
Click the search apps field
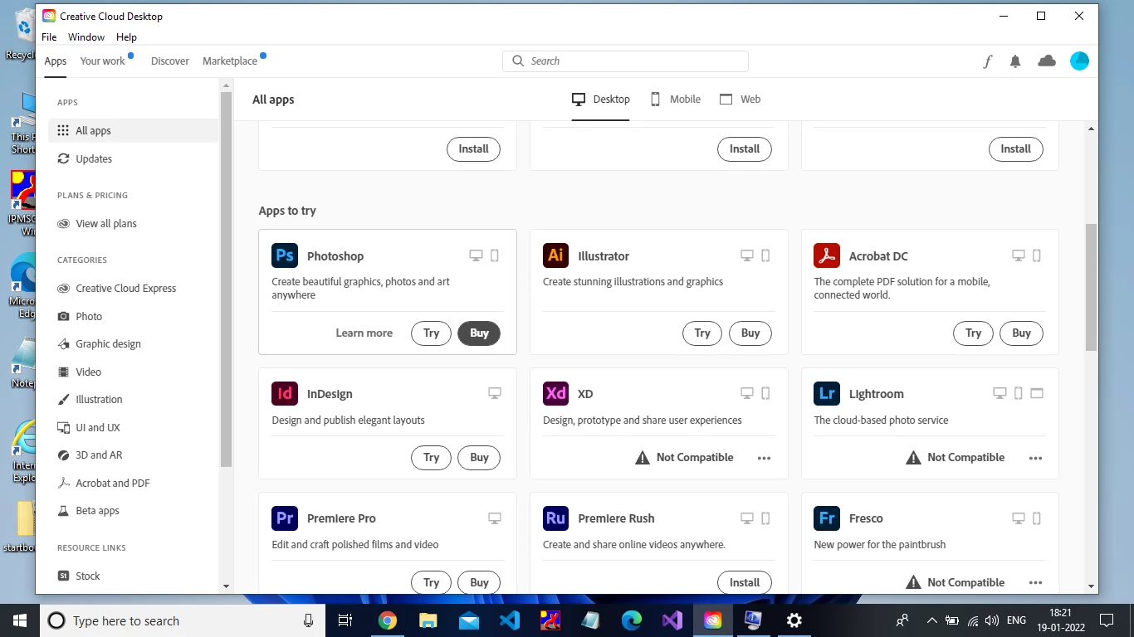[x=625, y=61]
